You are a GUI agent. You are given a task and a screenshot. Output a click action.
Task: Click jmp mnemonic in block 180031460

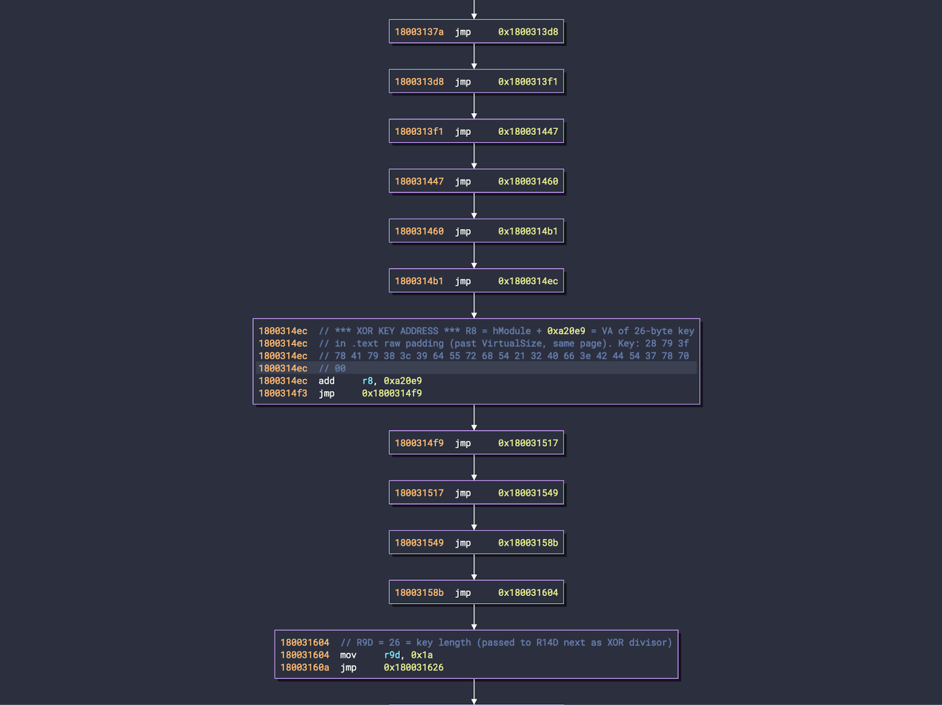[x=463, y=231]
